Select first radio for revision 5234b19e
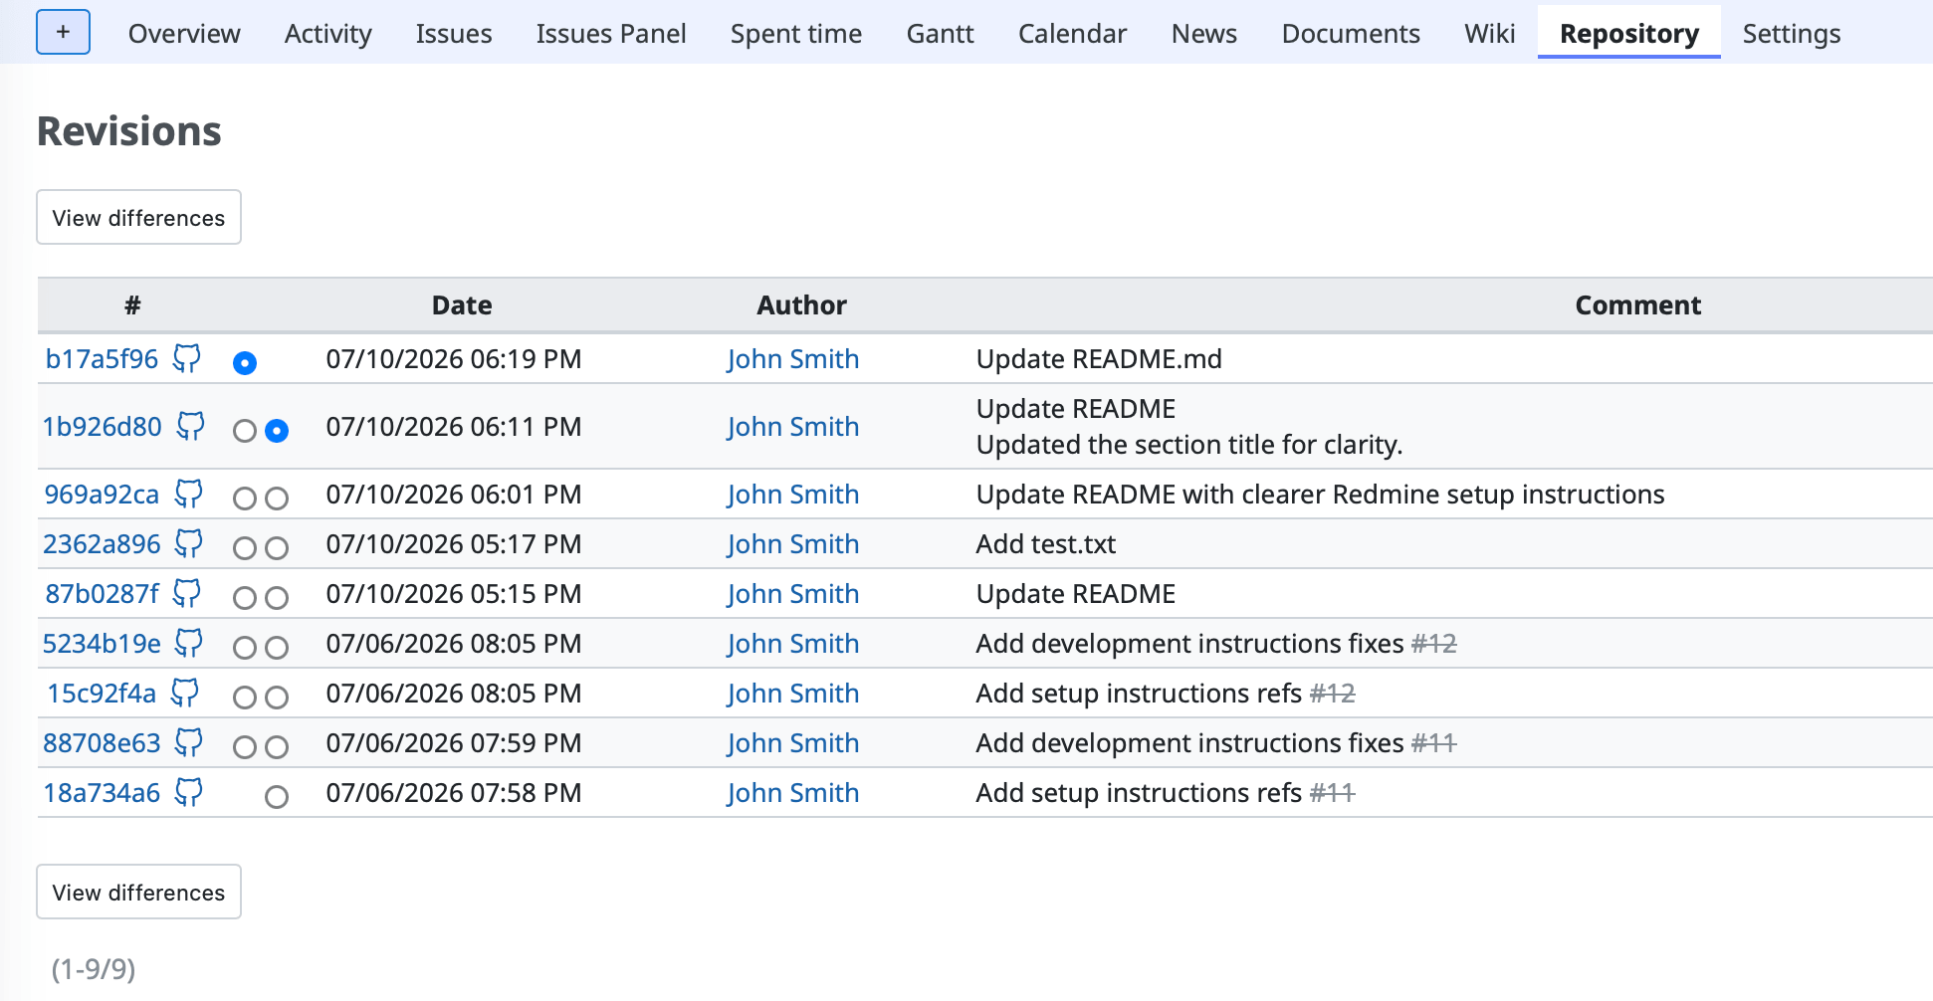1933x1001 pixels. [245, 648]
